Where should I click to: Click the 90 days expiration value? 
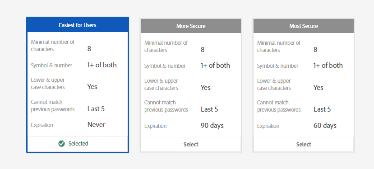coord(212,126)
